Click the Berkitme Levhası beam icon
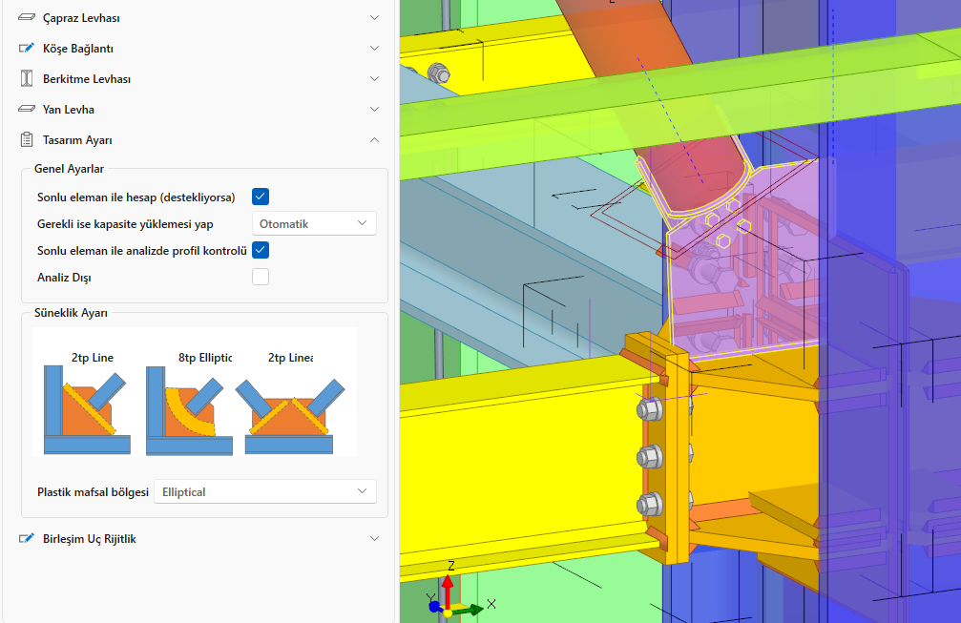The width and height of the screenshot is (961, 623). (27, 79)
